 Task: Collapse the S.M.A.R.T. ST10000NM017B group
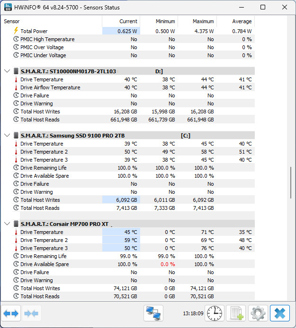(7, 71)
